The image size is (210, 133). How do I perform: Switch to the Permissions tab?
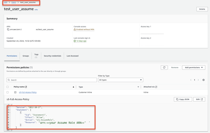pyautogui.click(x=12, y=56)
